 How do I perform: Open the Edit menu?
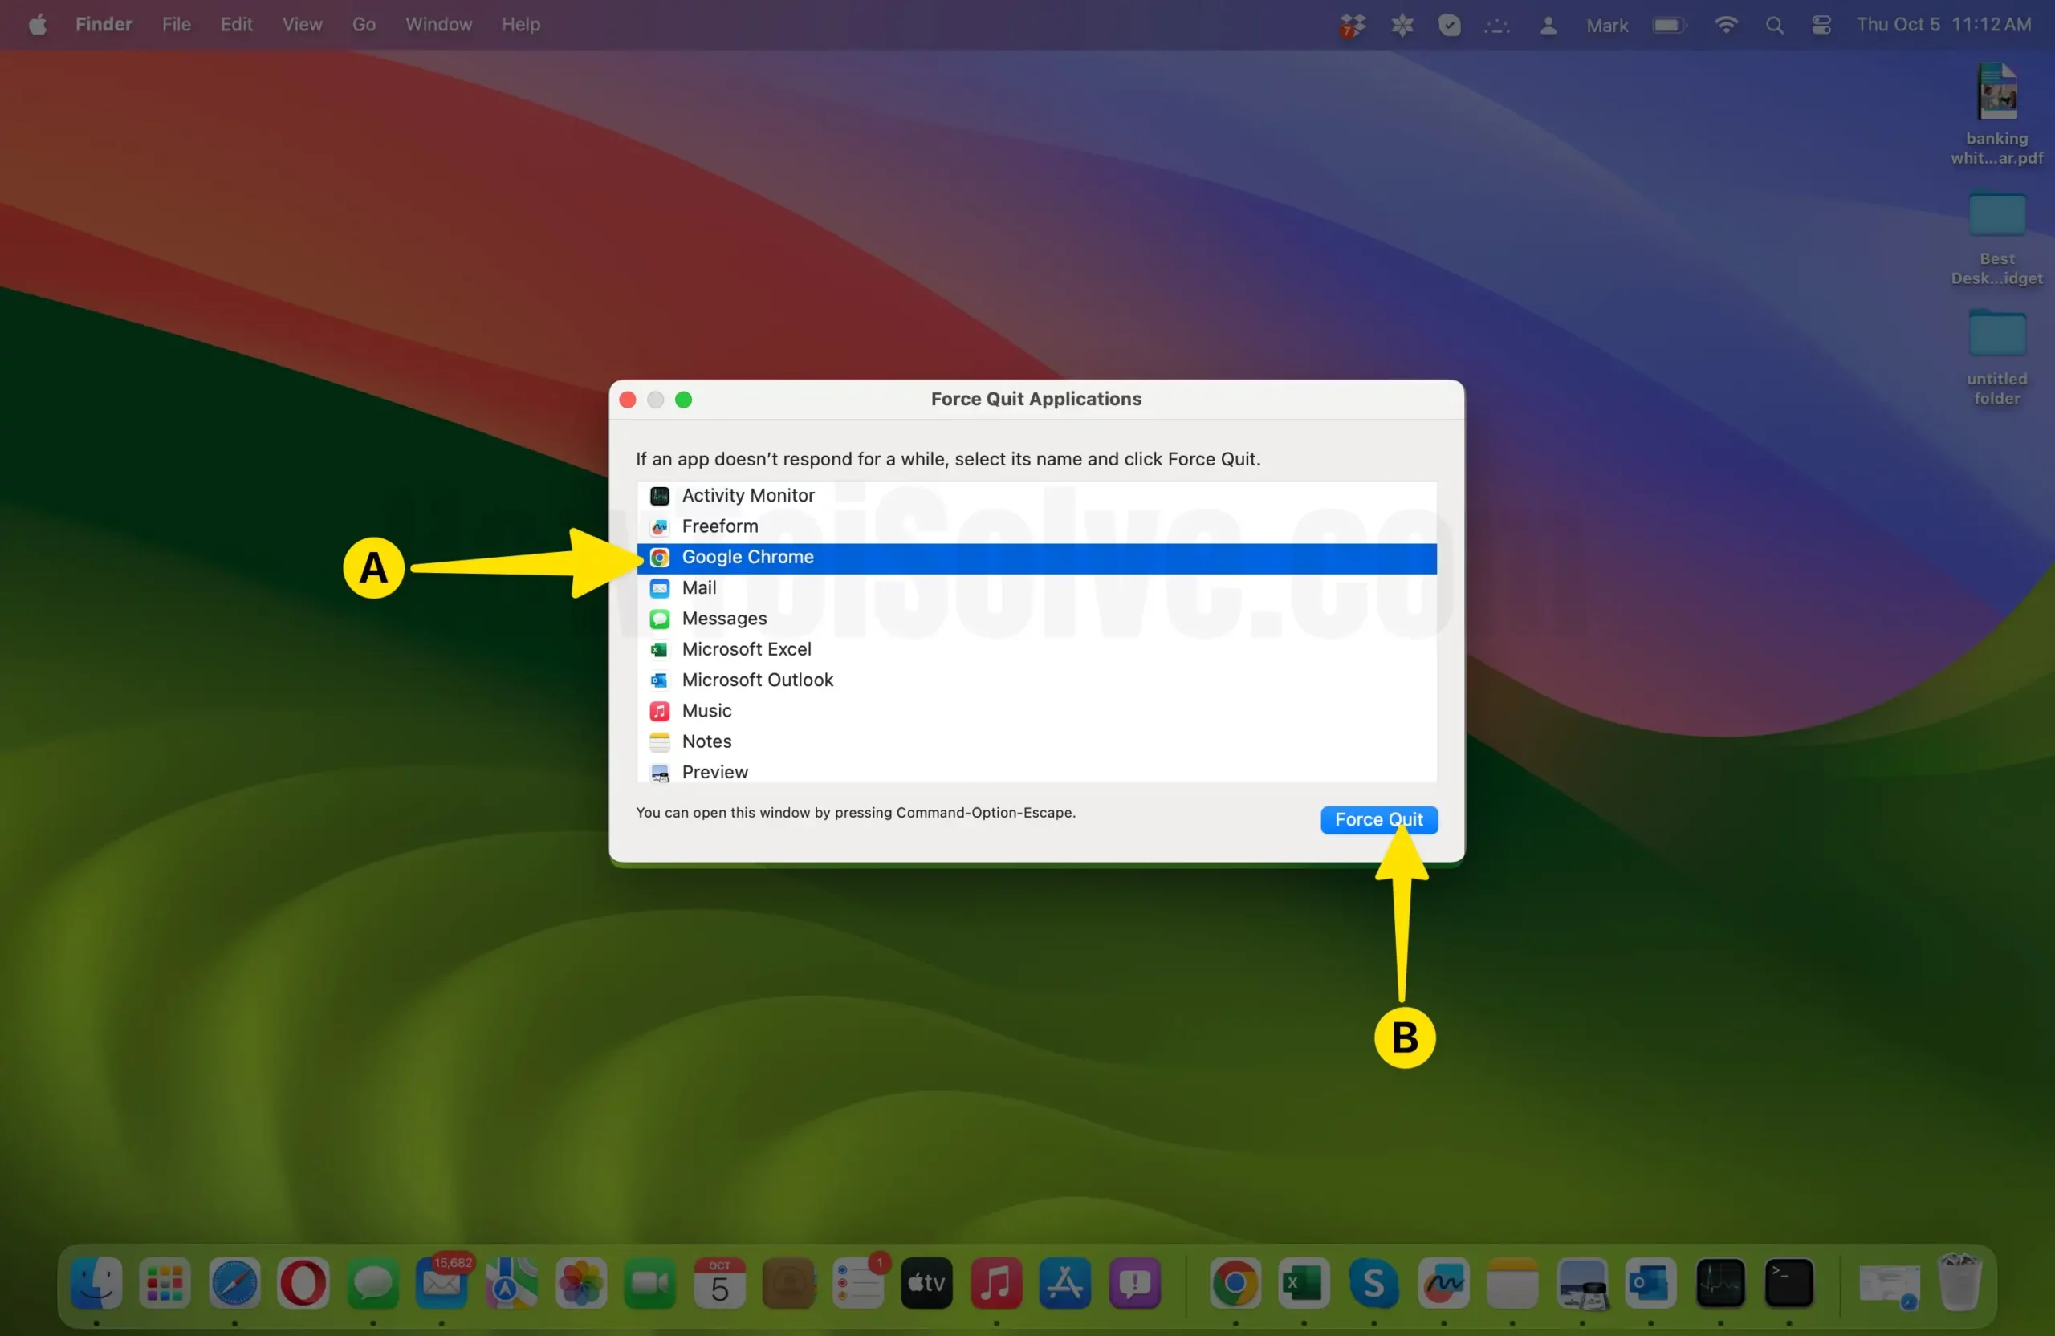(236, 25)
